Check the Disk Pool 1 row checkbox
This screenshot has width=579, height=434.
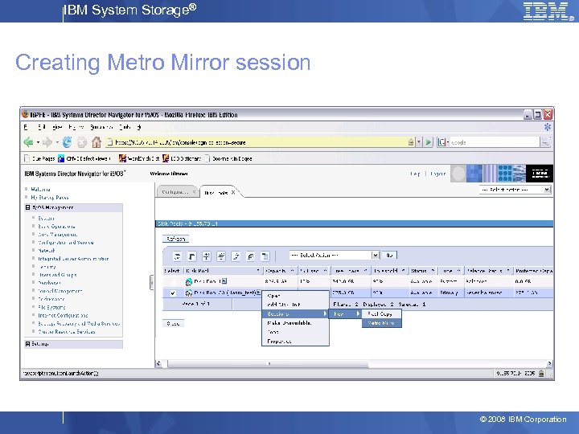tap(173, 282)
